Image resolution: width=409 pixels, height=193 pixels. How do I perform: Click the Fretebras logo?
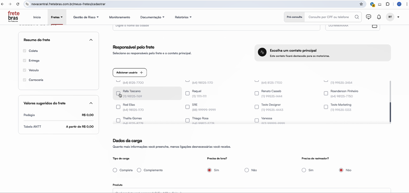coord(13,17)
